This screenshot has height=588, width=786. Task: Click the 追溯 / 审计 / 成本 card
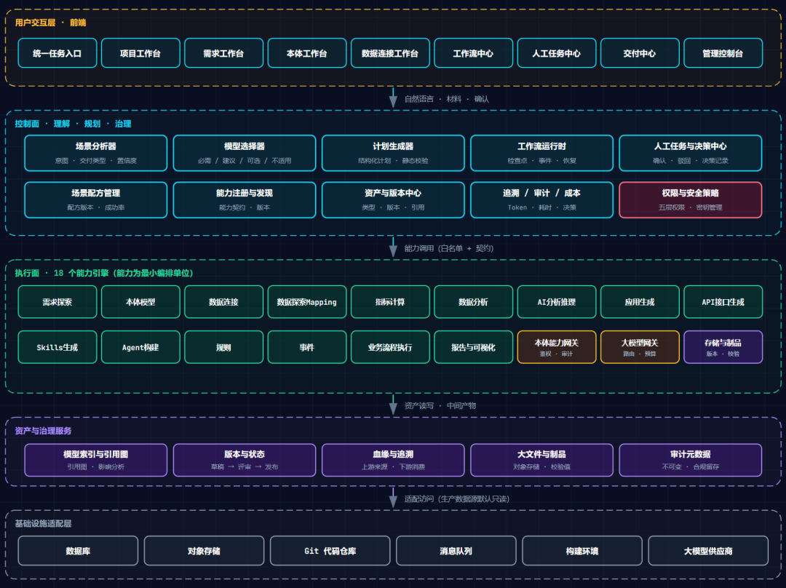click(541, 199)
